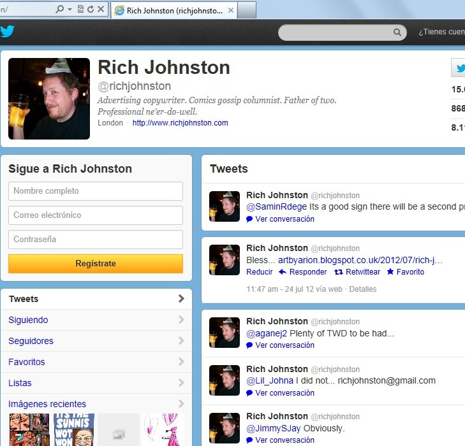This screenshot has height=446, width=465.
Task: Click the chevron on Imágenes recientes row
Action: [181, 404]
